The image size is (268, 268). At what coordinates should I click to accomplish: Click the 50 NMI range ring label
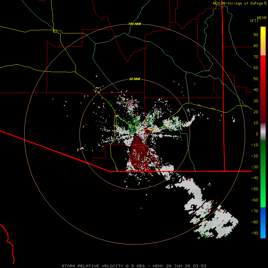[x=135, y=79]
